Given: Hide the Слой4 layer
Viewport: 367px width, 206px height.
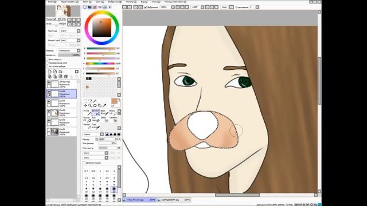Looking at the screenshot, I should (49, 101).
